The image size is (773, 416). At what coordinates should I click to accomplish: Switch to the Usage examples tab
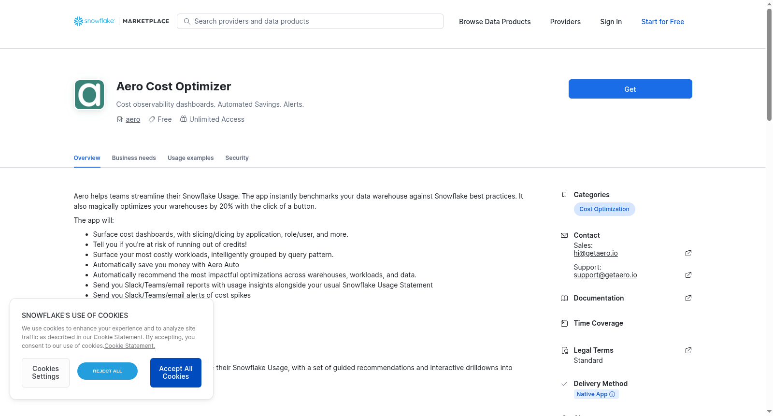(x=190, y=158)
